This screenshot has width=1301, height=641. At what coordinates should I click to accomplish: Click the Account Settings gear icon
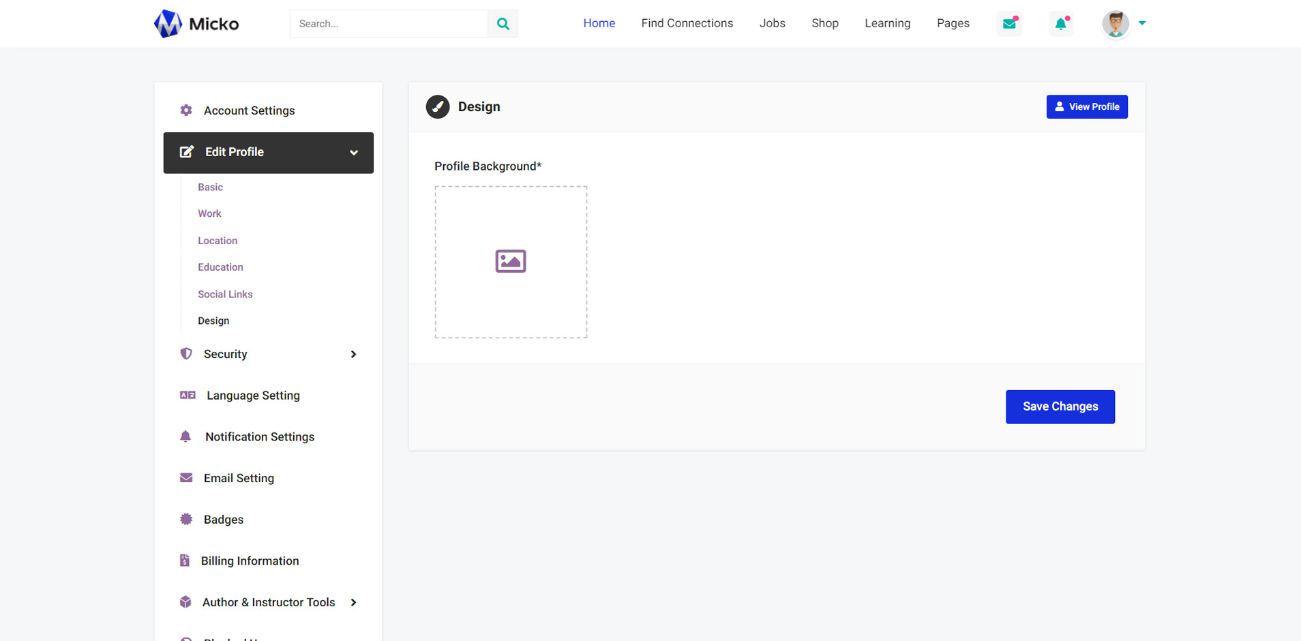pos(186,110)
